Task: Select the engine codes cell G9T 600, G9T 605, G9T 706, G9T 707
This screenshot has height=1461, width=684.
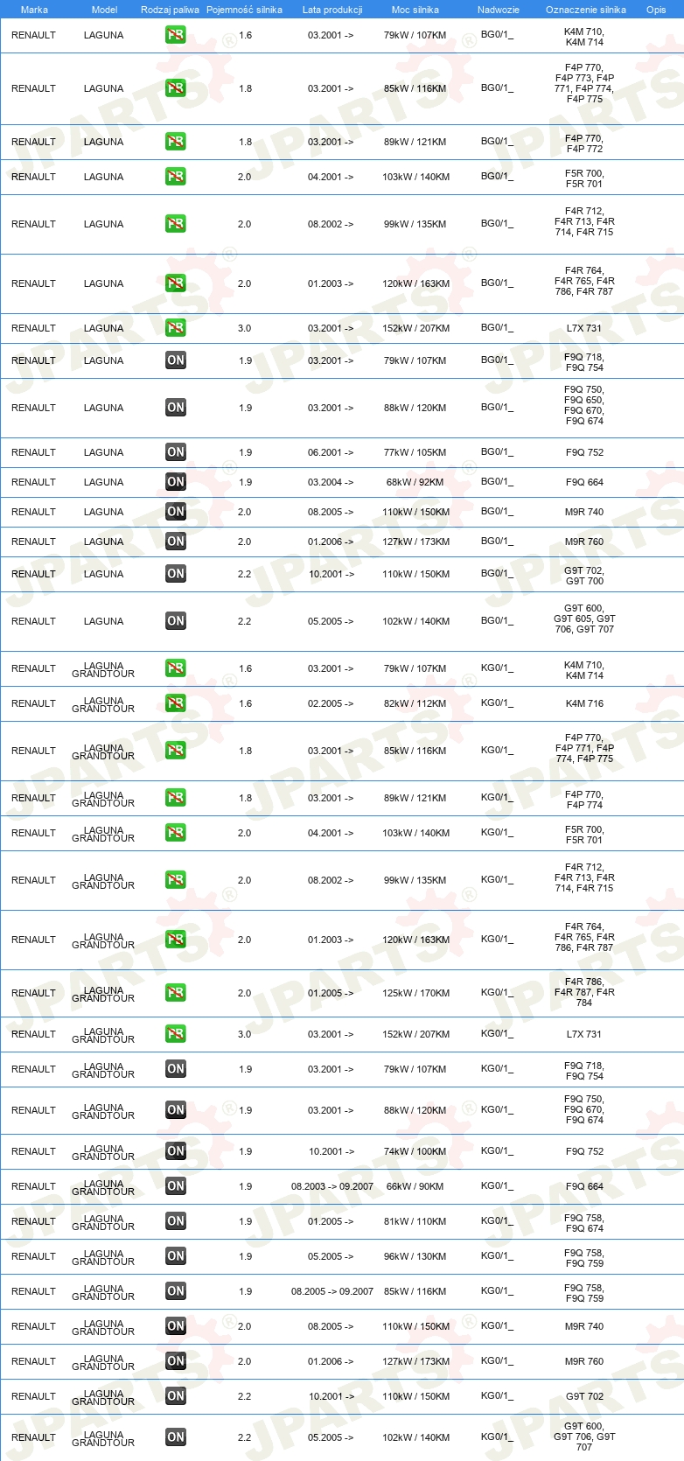Action: pos(584,619)
